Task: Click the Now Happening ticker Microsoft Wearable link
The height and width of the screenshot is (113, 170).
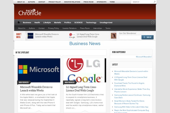Action: pos(144,57)
